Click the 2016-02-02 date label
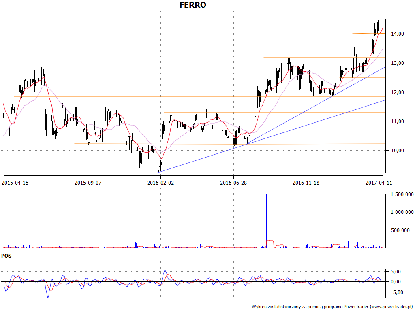The height and width of the screenshot is (311, 415). coord(160,183)
